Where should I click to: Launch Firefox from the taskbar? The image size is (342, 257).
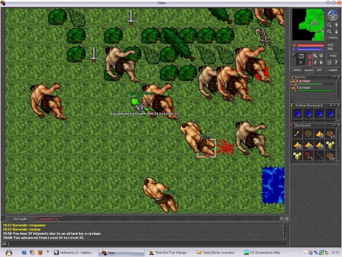tap(40, 253)
